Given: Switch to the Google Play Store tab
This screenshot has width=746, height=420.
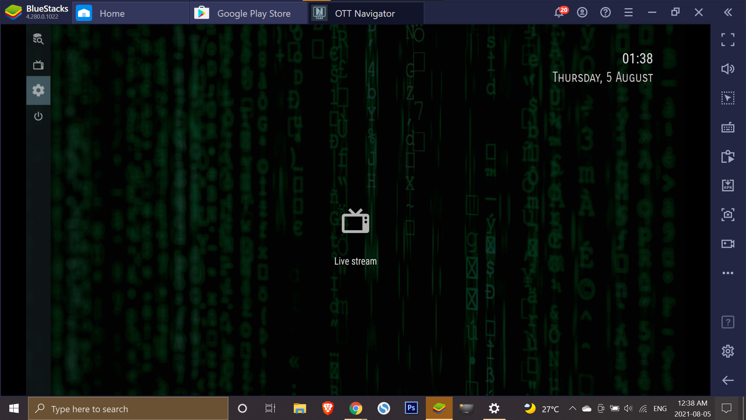Looking at the screenshot, I should tap(248, 13).
